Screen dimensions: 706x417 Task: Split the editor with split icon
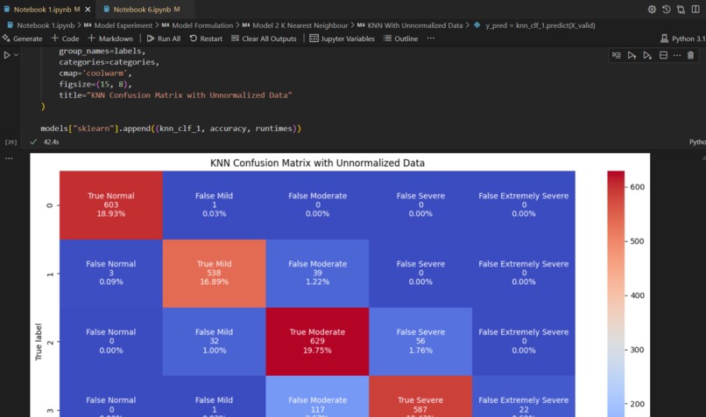point(695,9)
